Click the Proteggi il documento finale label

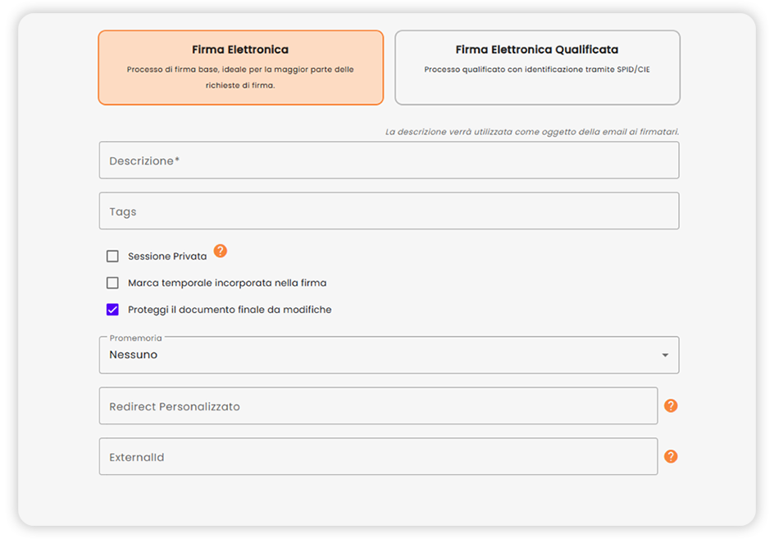coord(230,310)
